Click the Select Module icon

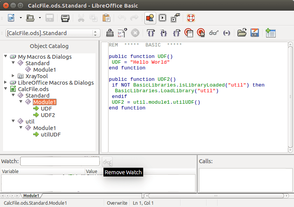coord(175,18)
